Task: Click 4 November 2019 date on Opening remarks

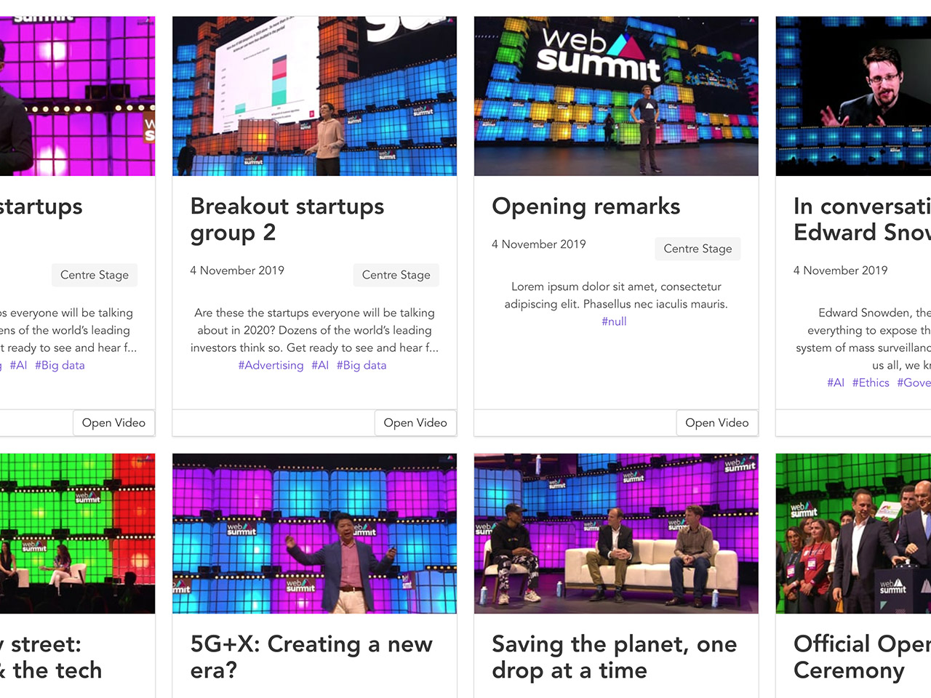Action: tap(539, 244)
